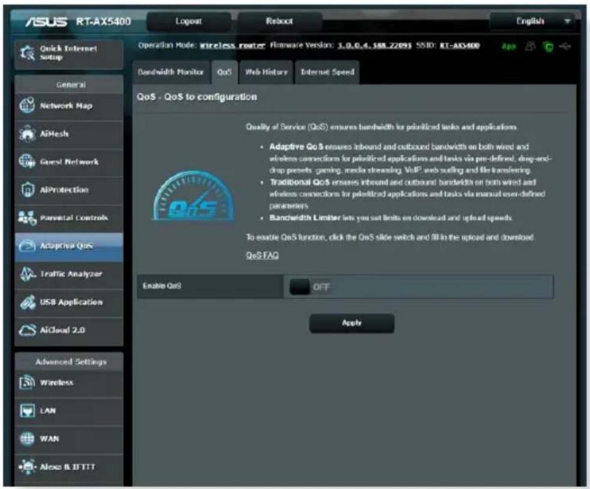Open the Parental Controls menu entry
590x489 pixels.
(69, 218)
